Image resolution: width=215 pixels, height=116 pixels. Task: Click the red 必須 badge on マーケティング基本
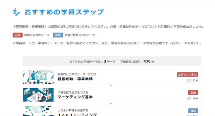(193, 93)
